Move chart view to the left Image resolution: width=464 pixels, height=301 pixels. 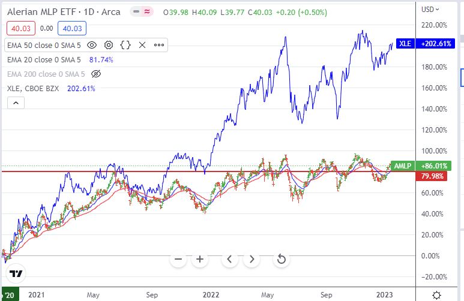click(230, 259)
